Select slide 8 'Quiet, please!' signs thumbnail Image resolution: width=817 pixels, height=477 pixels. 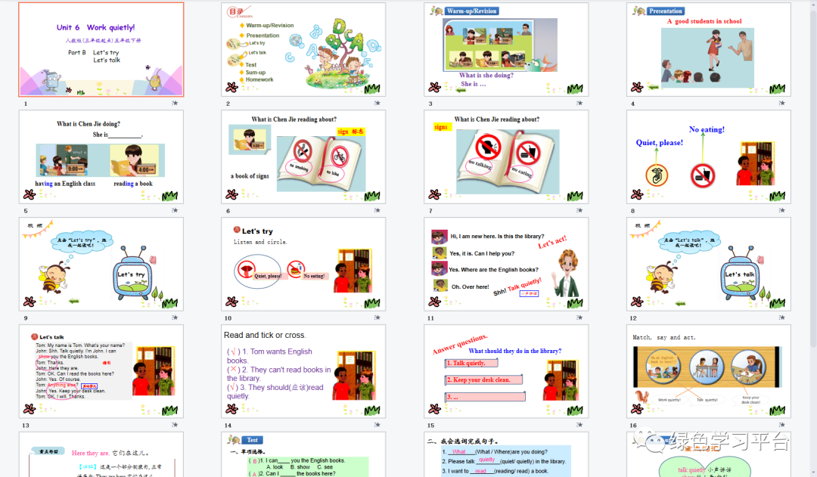(709, 156)
